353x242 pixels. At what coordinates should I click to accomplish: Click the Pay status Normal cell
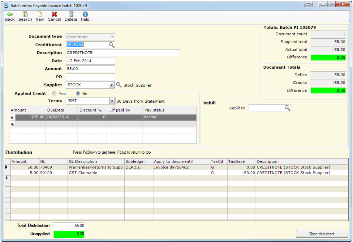coord(170,117)
